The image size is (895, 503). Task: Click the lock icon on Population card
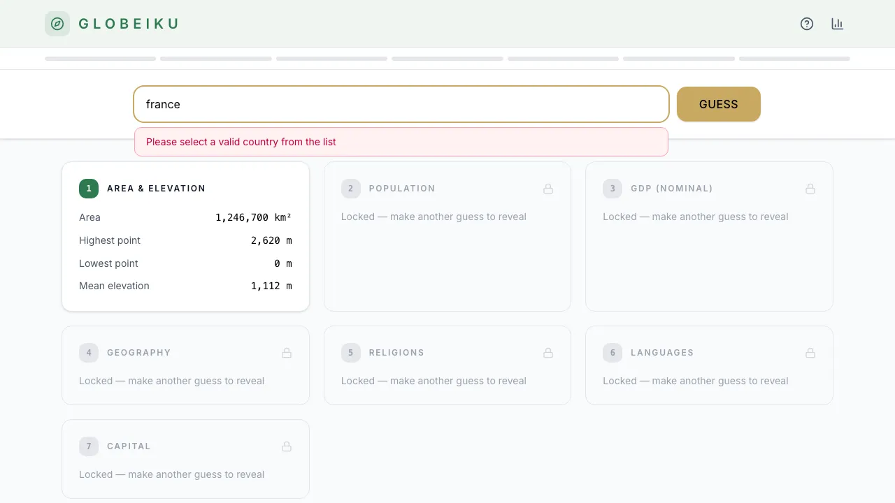[x=548, y=189]
